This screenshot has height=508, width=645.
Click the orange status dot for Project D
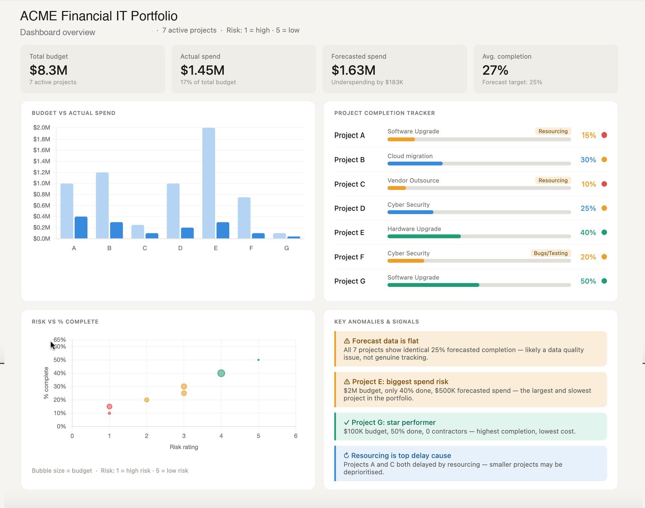(604, 208)
